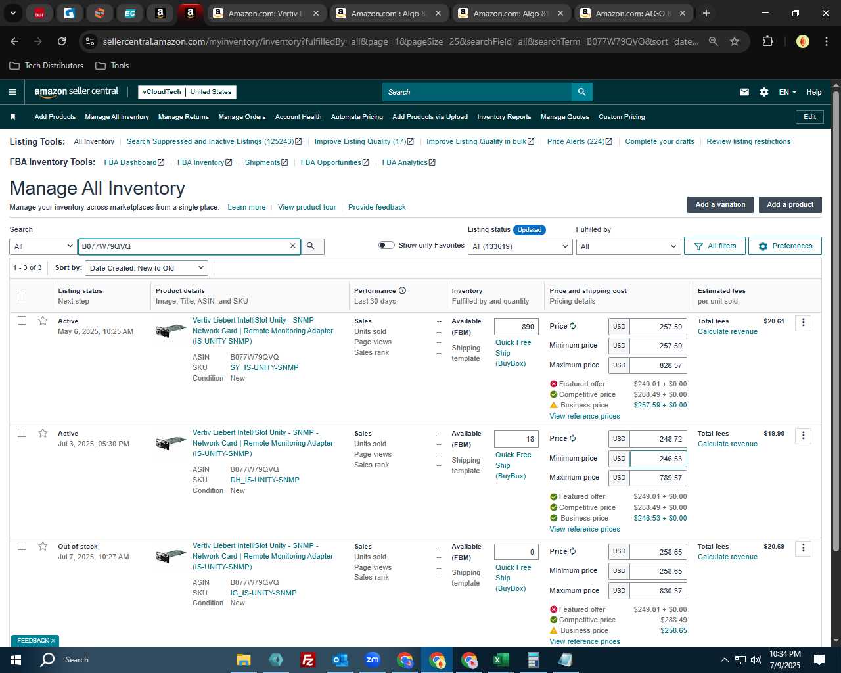Image resolution: width=841 pixels, height=673 pixels.
Task: Click product thumbnail for SY_IS-UNITY-SNMP
Action: [171, 330]
